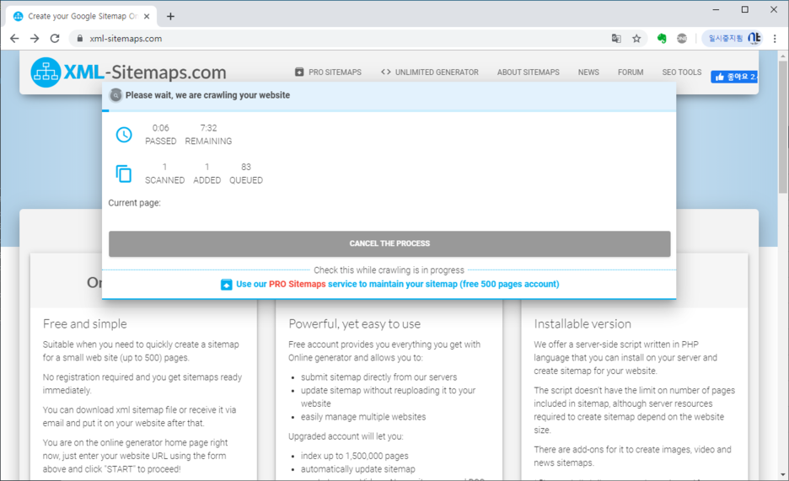Go forward in browser history
This screenshot has height=481, width=789.
[x=35, y=38]
